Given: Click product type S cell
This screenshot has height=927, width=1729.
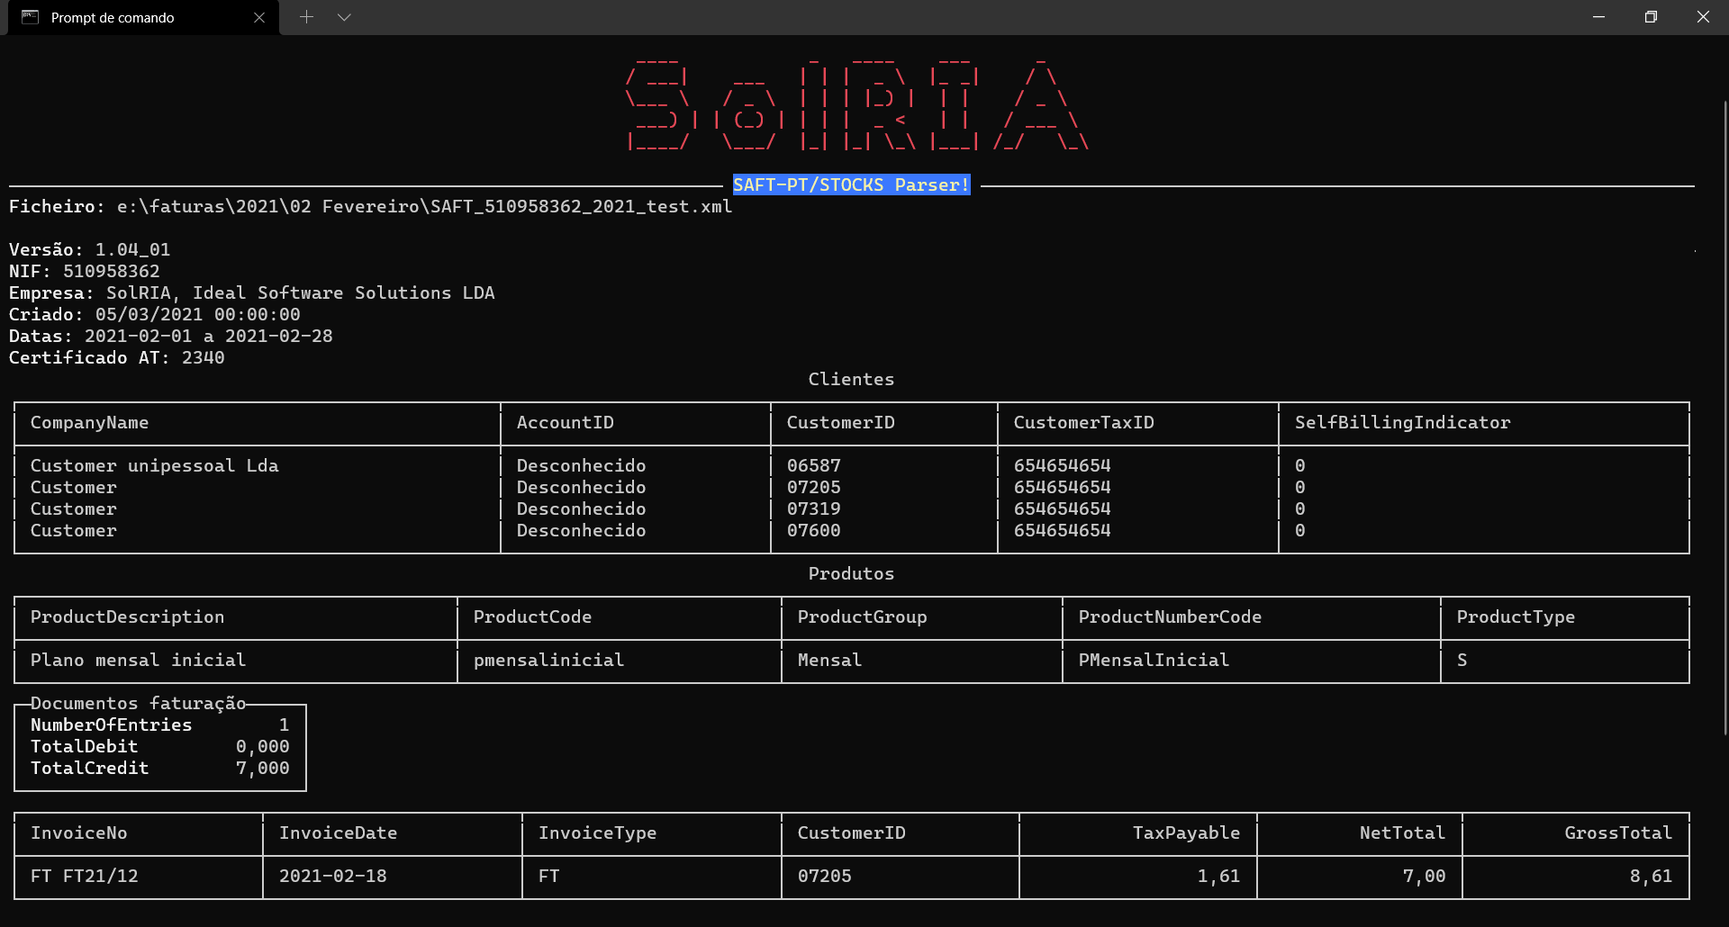Looking at the screenshot, I should click(x=1462, y=660).
